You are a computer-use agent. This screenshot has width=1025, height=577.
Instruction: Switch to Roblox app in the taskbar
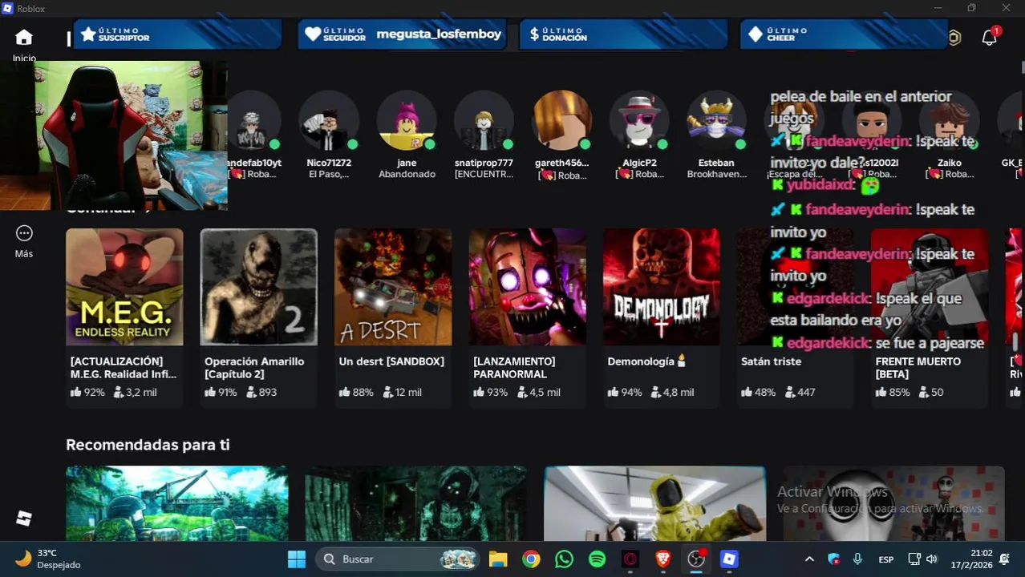click(729, 559)
